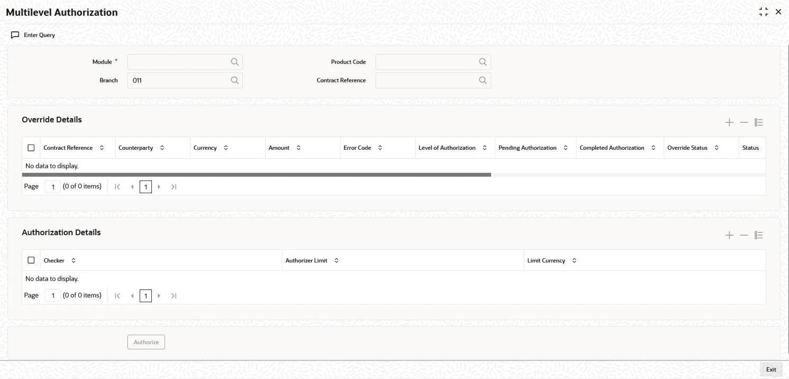Select all rows in Override Details table

tap(31, 148)
